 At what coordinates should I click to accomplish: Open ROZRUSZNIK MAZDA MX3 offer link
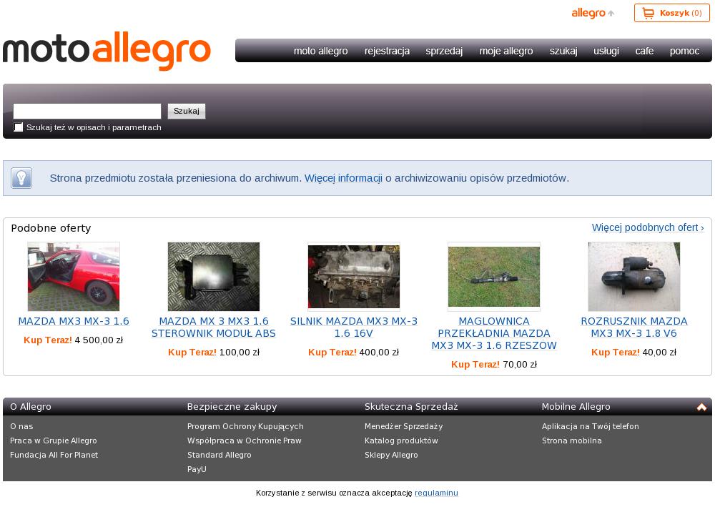(x=633, y=328)
